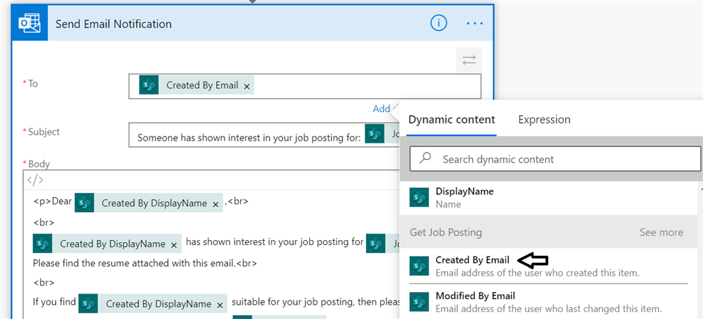Viewport: 703px width, 319px height.
Task: Click the 'Email address of the user who created' description
Action: tap(538, 272)
